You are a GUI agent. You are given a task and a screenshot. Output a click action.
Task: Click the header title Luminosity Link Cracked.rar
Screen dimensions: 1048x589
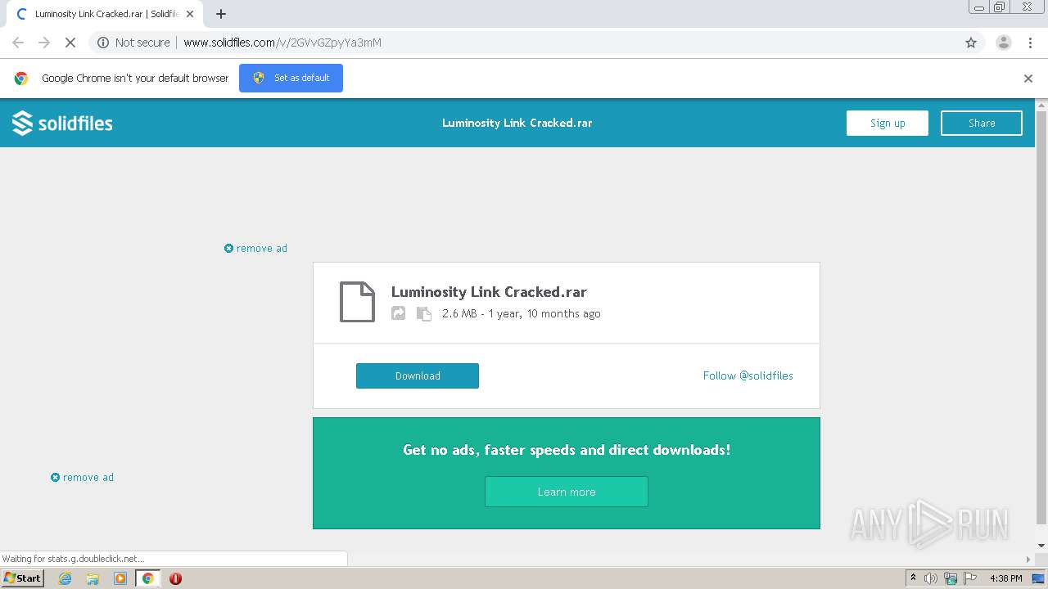click(x=517, y=123)
